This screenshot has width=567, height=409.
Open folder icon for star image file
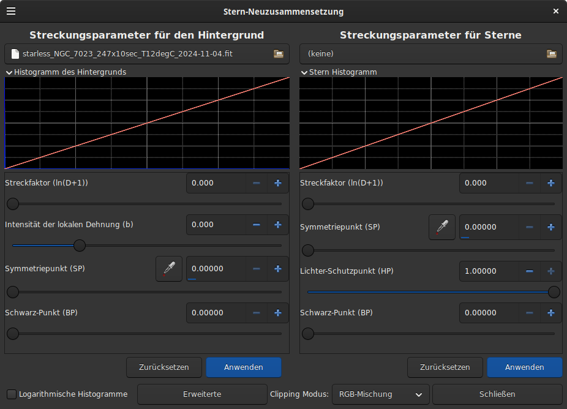(551, 54)
